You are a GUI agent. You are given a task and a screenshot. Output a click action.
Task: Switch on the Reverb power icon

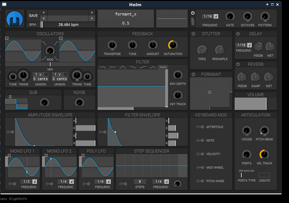pyautogui.click(x=238, y=64)
